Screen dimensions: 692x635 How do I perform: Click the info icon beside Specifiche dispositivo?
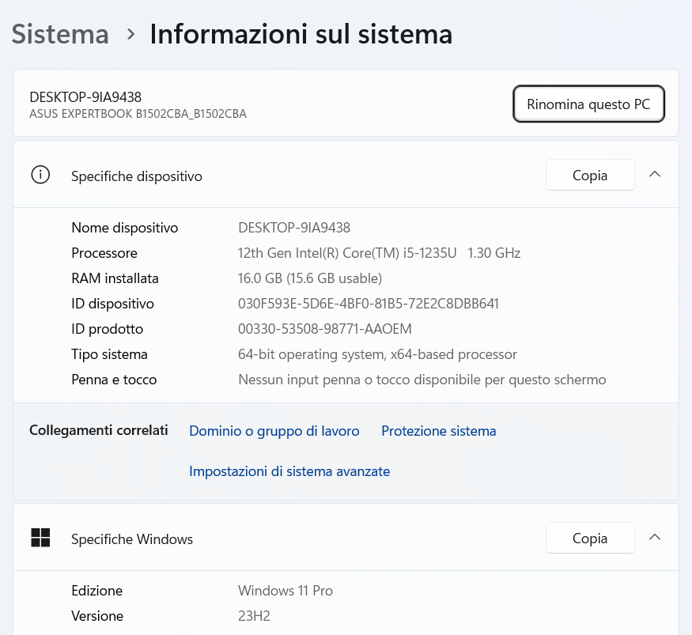point(40,176)
